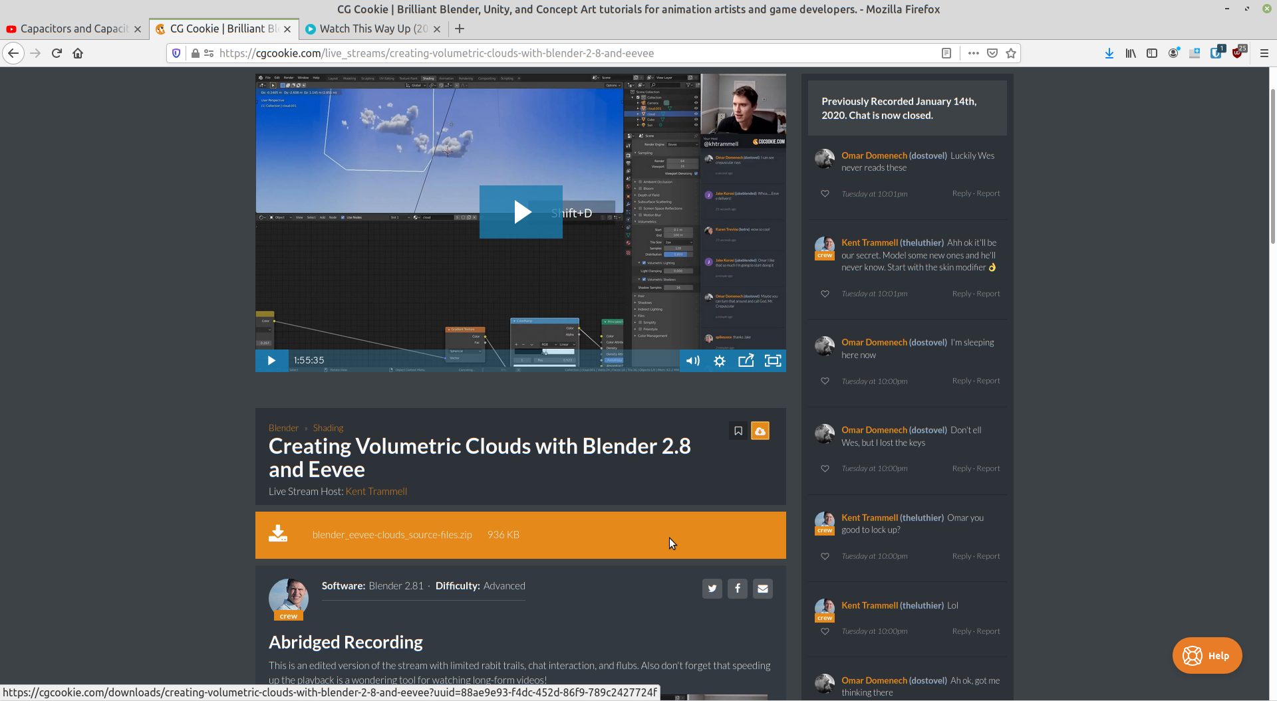Mute the video with the volume icon
This screenshot has height=701, width=1277.
(692, 361)
